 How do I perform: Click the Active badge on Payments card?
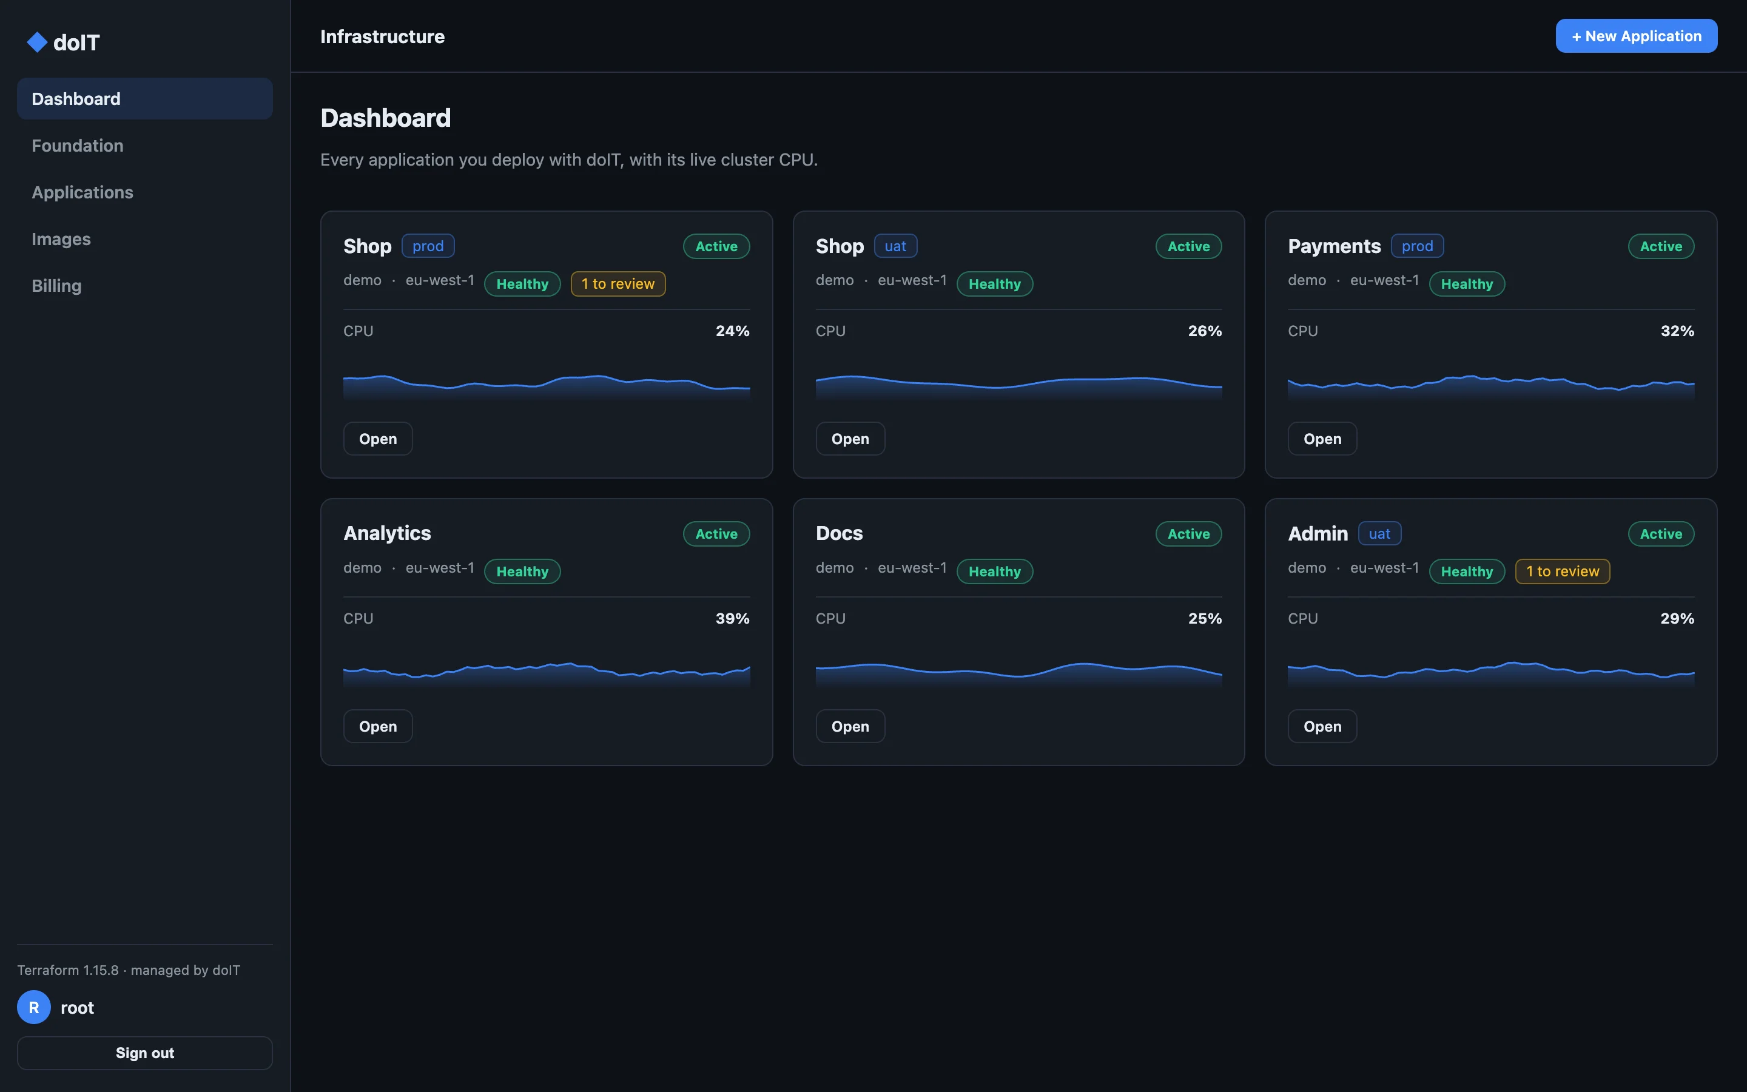point(1660,246)
